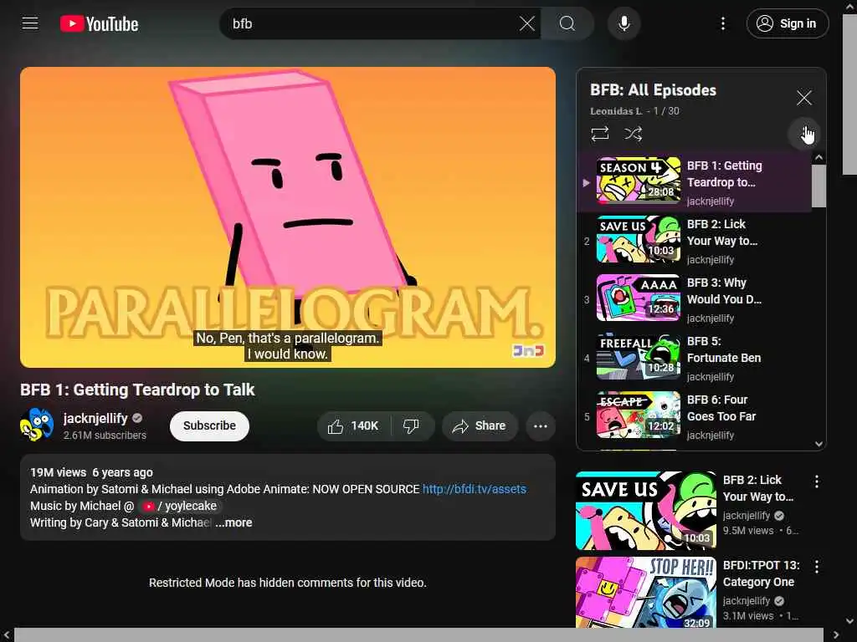Select BFB 5: Fortunate Ben in the playlist
This screenshot has height=642, width=857.
pyautogui.click(x=694, y=358)
